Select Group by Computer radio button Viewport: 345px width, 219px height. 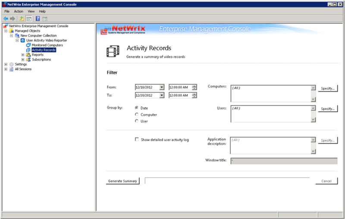(137, 114)
